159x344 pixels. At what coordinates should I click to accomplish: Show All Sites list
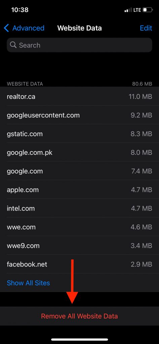click(28, 283)
